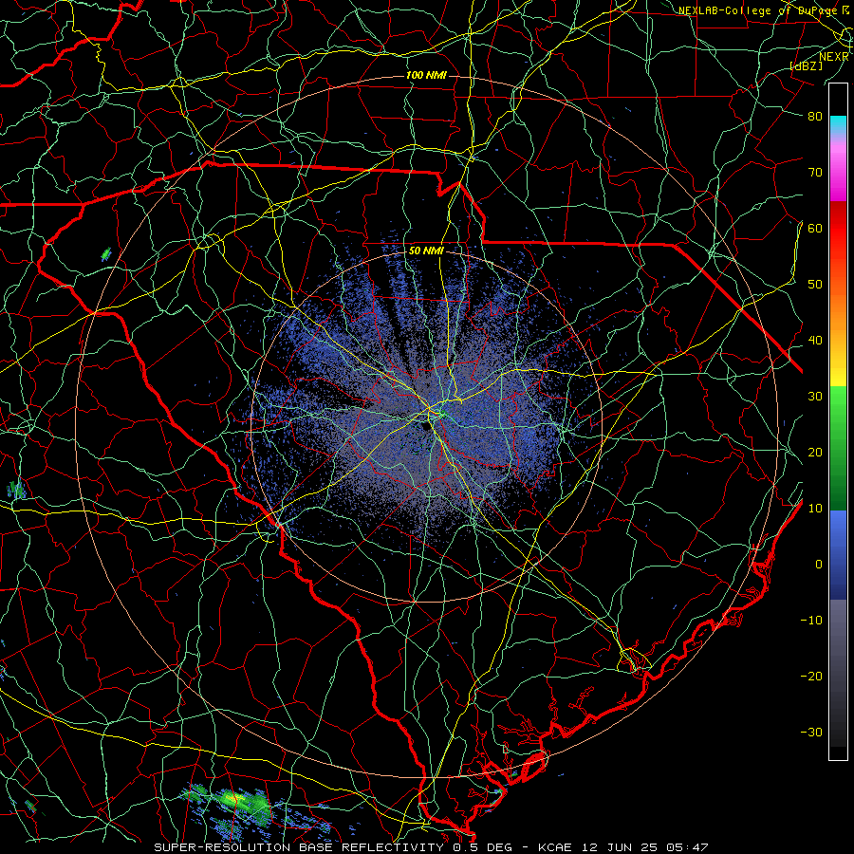Click the 0.5 DEG elevation text
The width and height of the screenshot is (854, 854).
click(x=481, y=847)
